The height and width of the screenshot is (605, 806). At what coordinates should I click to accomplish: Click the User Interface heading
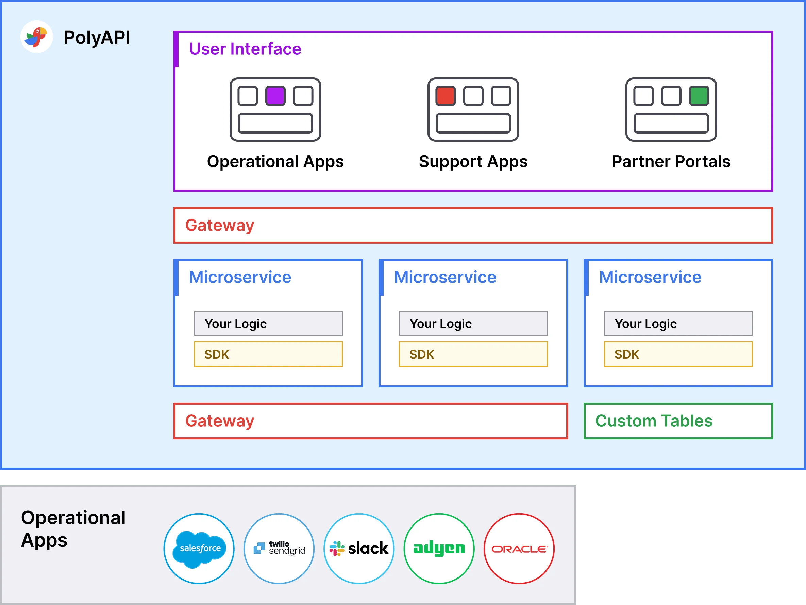pyautogui.click(x=245, y=49)
